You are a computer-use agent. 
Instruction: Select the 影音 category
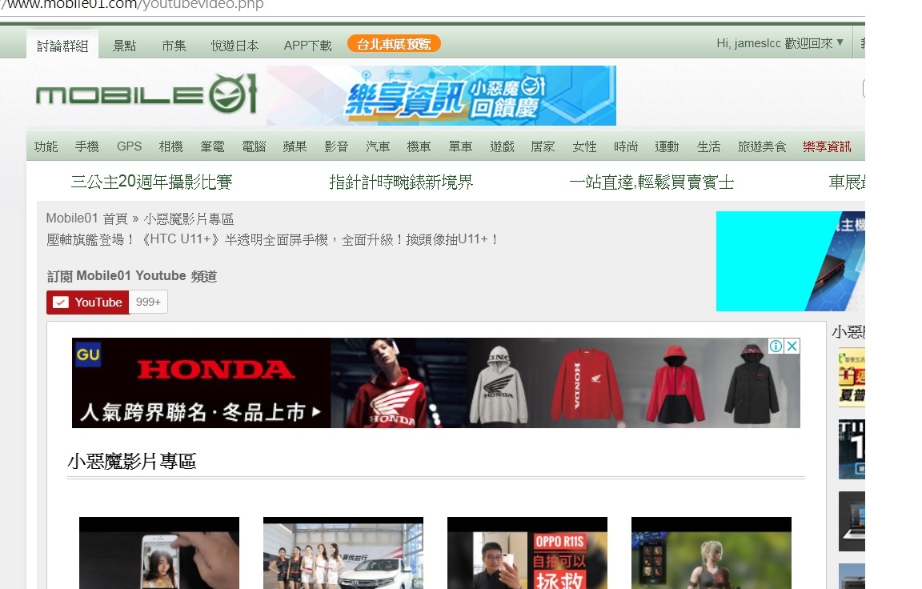tap(336, 146)
